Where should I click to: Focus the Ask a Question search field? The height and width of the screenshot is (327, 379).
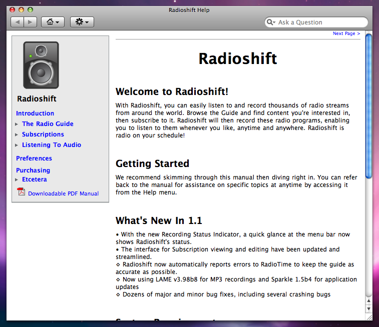pyautogui.click(x=316, y=22)
